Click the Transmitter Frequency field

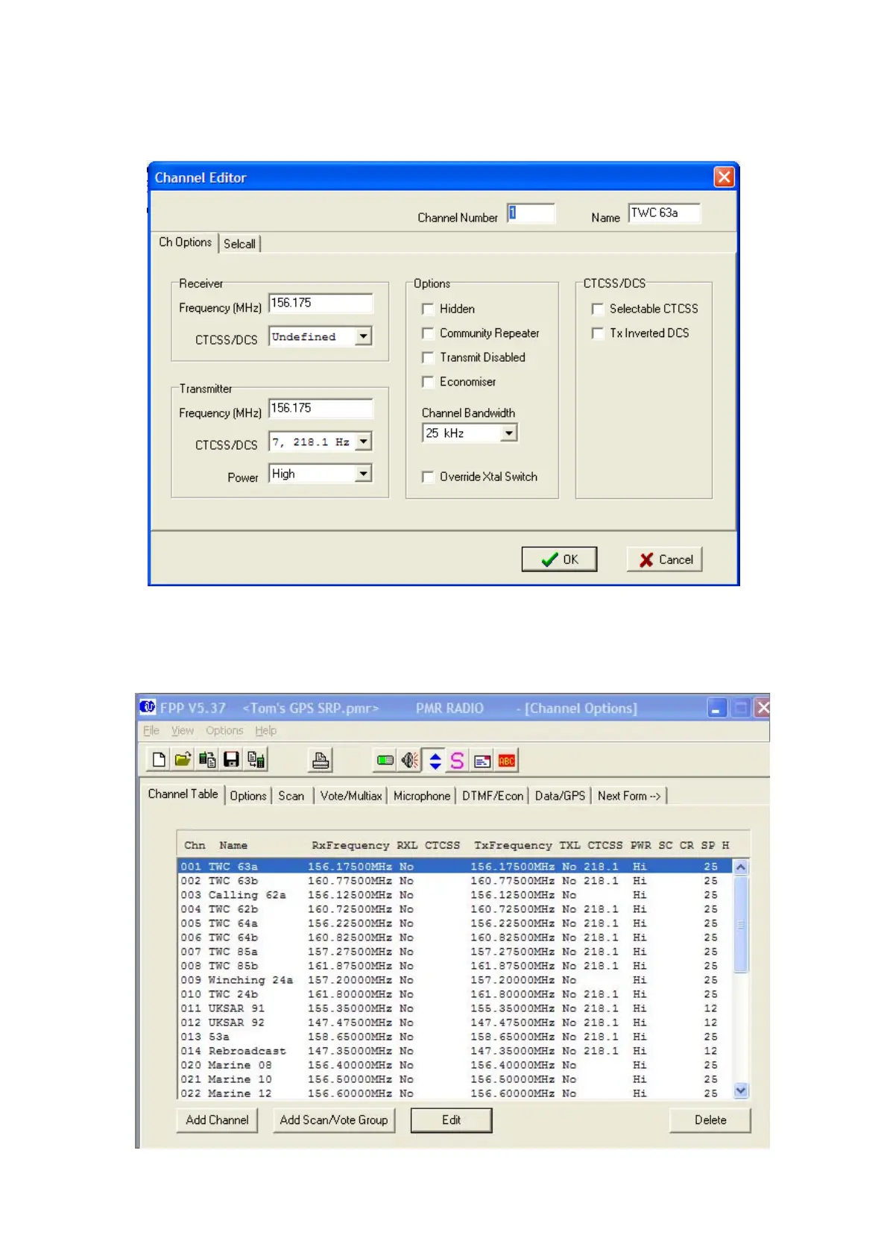pyautogui.click(x=321, y=408)
